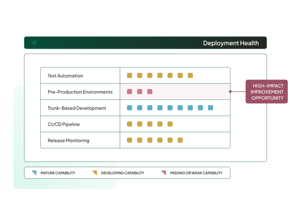Image resolution: width=291 pixels, height=215 pixels.
Task: Click the pink Missing or Weak Capability marker
Action: pyautogui.click(x=164, y=173)
